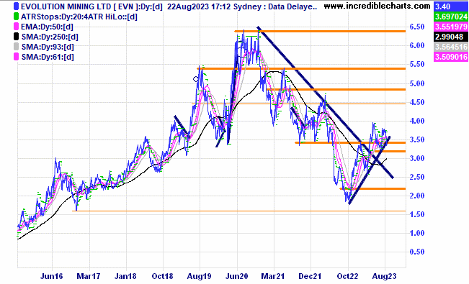Click the Aug19 date axis label
The width and height of the screenshot is (469, 284).
200,276
